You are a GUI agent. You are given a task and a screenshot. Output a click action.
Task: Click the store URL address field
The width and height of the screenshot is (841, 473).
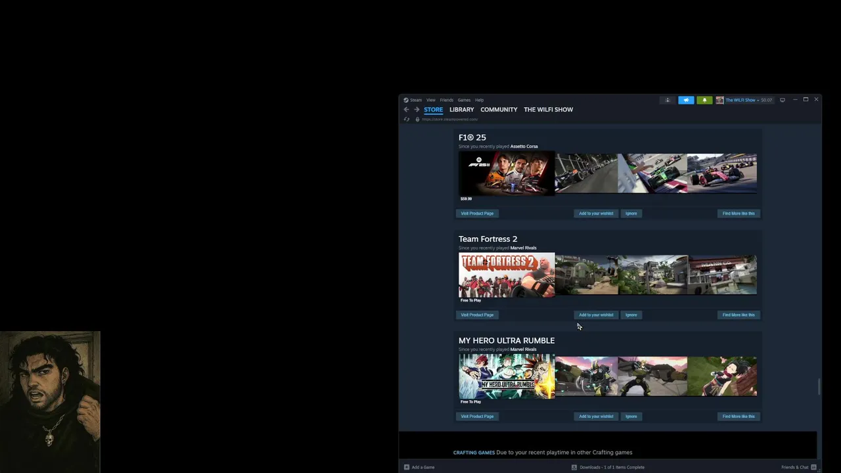pyautogui.click(x=449, y=120)
